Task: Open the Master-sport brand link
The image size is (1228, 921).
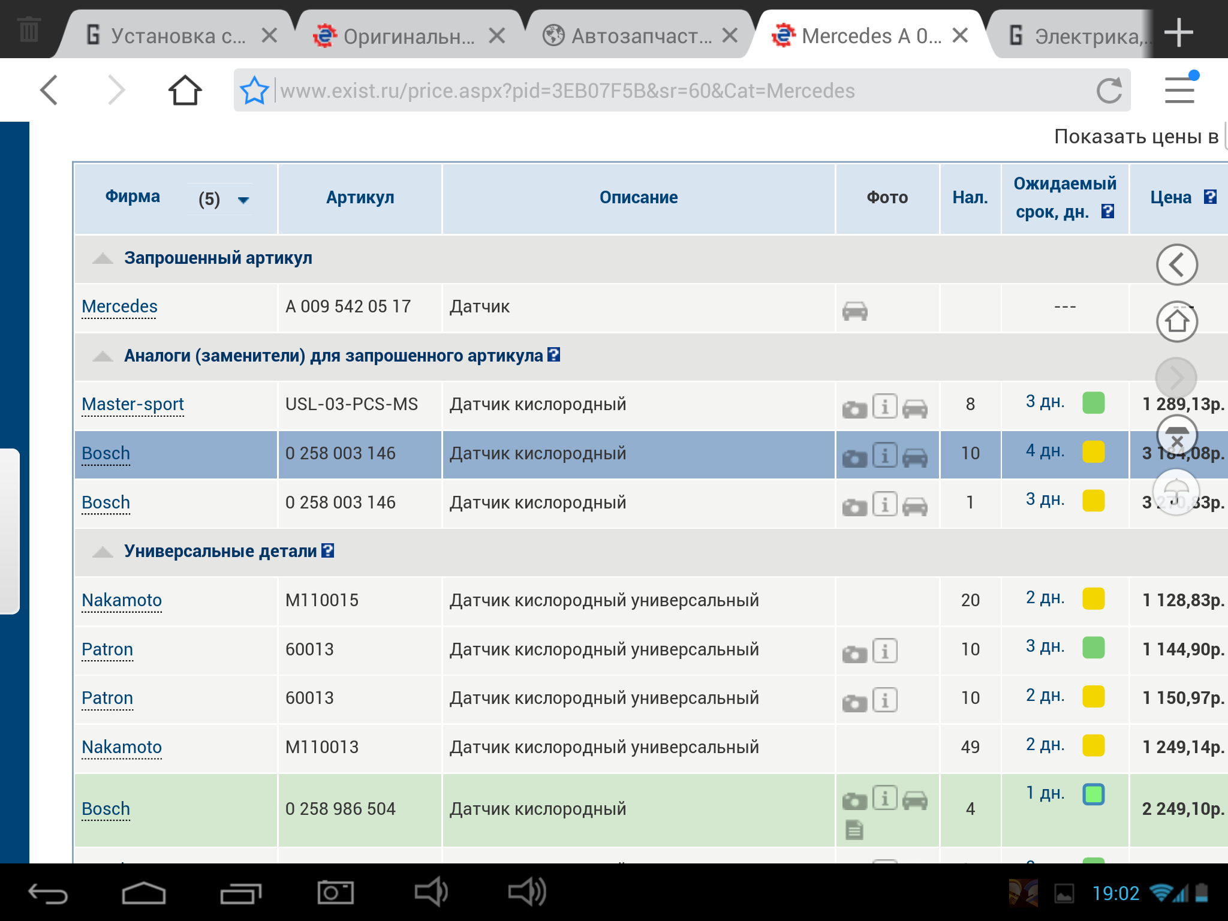Action: tap(133, 404)
